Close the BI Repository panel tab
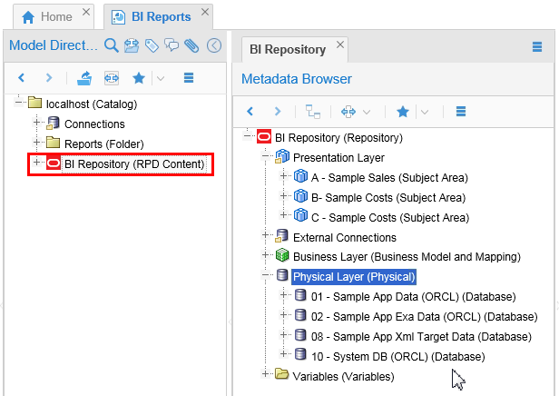This screenshot has width=559, height=396. [x=340, y=45]
